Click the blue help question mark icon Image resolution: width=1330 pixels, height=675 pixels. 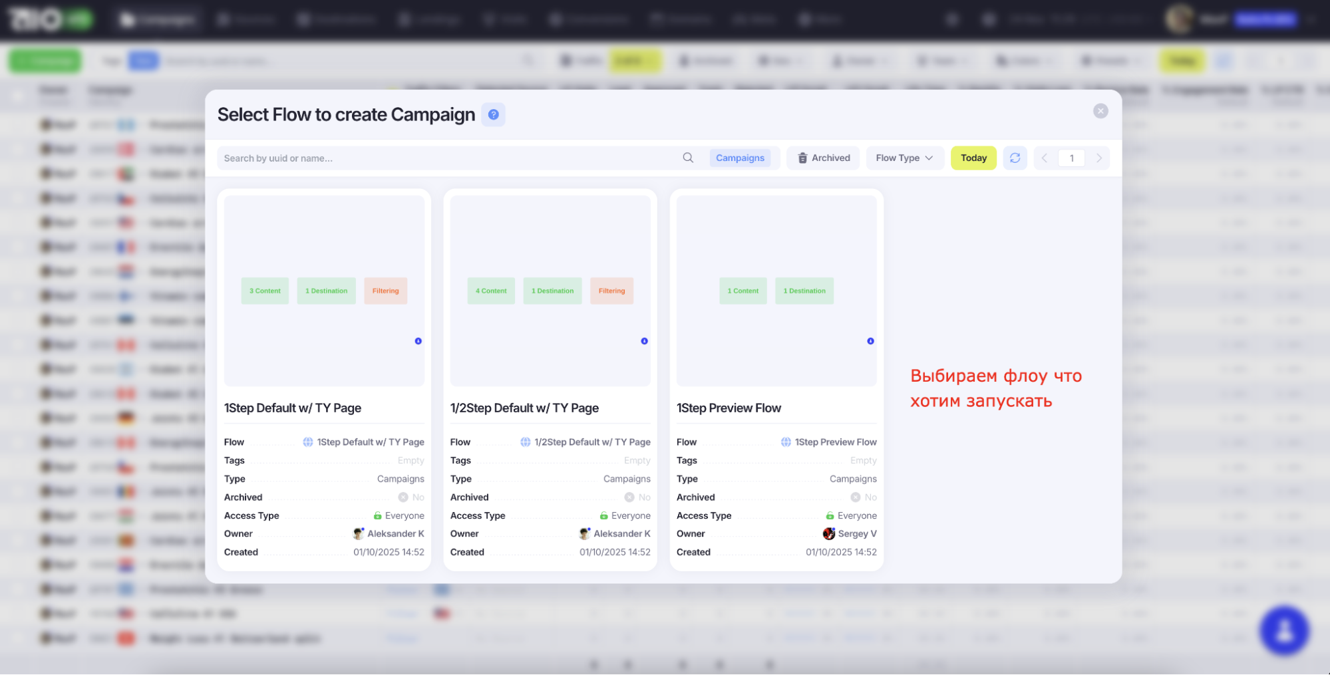pyautogui.click(x=493, y=114)
